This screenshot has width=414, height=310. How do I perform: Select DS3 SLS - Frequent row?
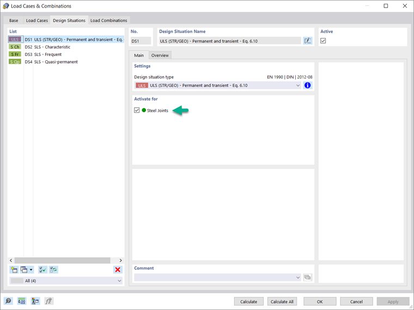(66, 54)
